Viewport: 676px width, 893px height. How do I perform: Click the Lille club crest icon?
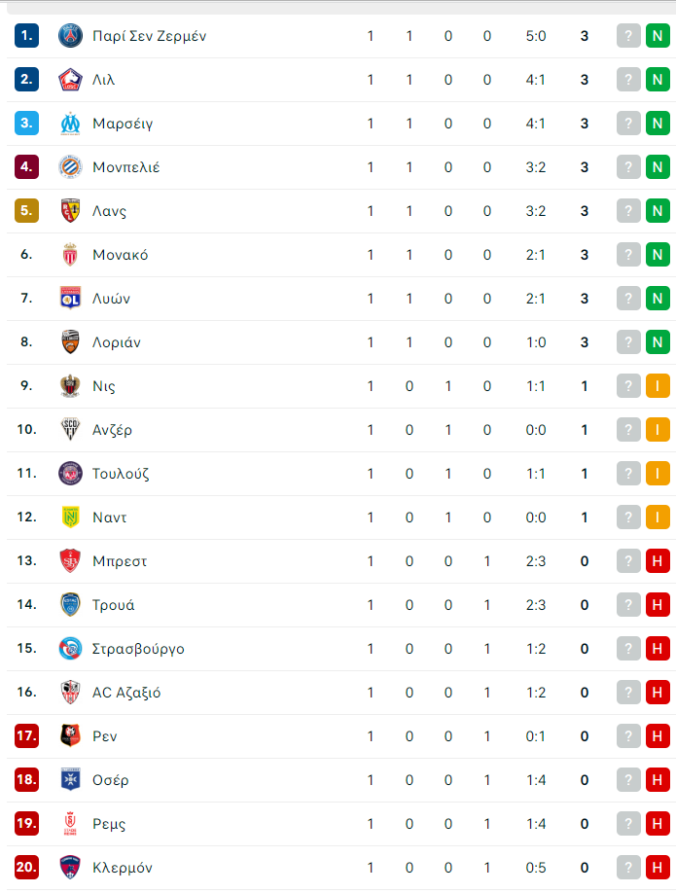[x=70, y=80]
